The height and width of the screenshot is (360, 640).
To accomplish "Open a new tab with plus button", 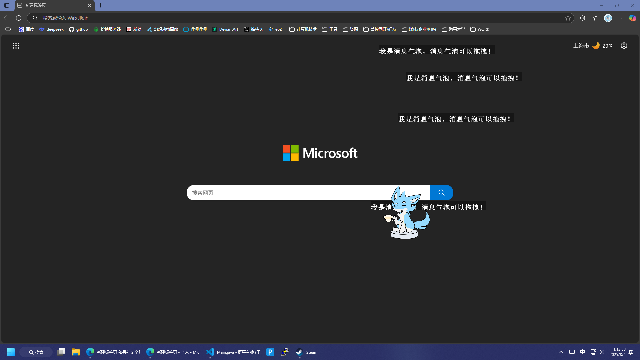I will click(x=100, y=5).
